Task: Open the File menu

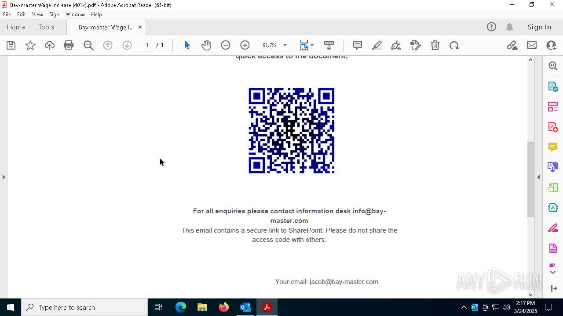Action: coord(7,14)
